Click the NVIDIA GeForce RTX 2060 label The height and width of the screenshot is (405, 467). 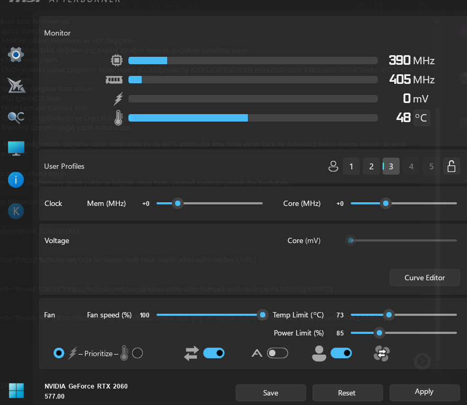click(x=86, y=386)
